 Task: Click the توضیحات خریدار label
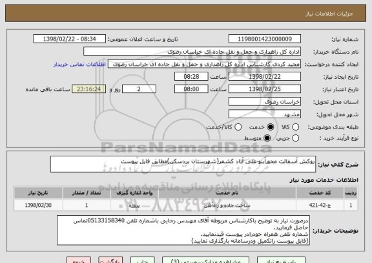pyautogui.click(x=335, y=231)
